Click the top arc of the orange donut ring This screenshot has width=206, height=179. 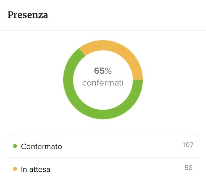point(109,45)
